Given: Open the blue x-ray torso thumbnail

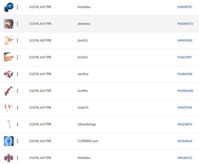Looking at the screenshot, I should [9, 141].
